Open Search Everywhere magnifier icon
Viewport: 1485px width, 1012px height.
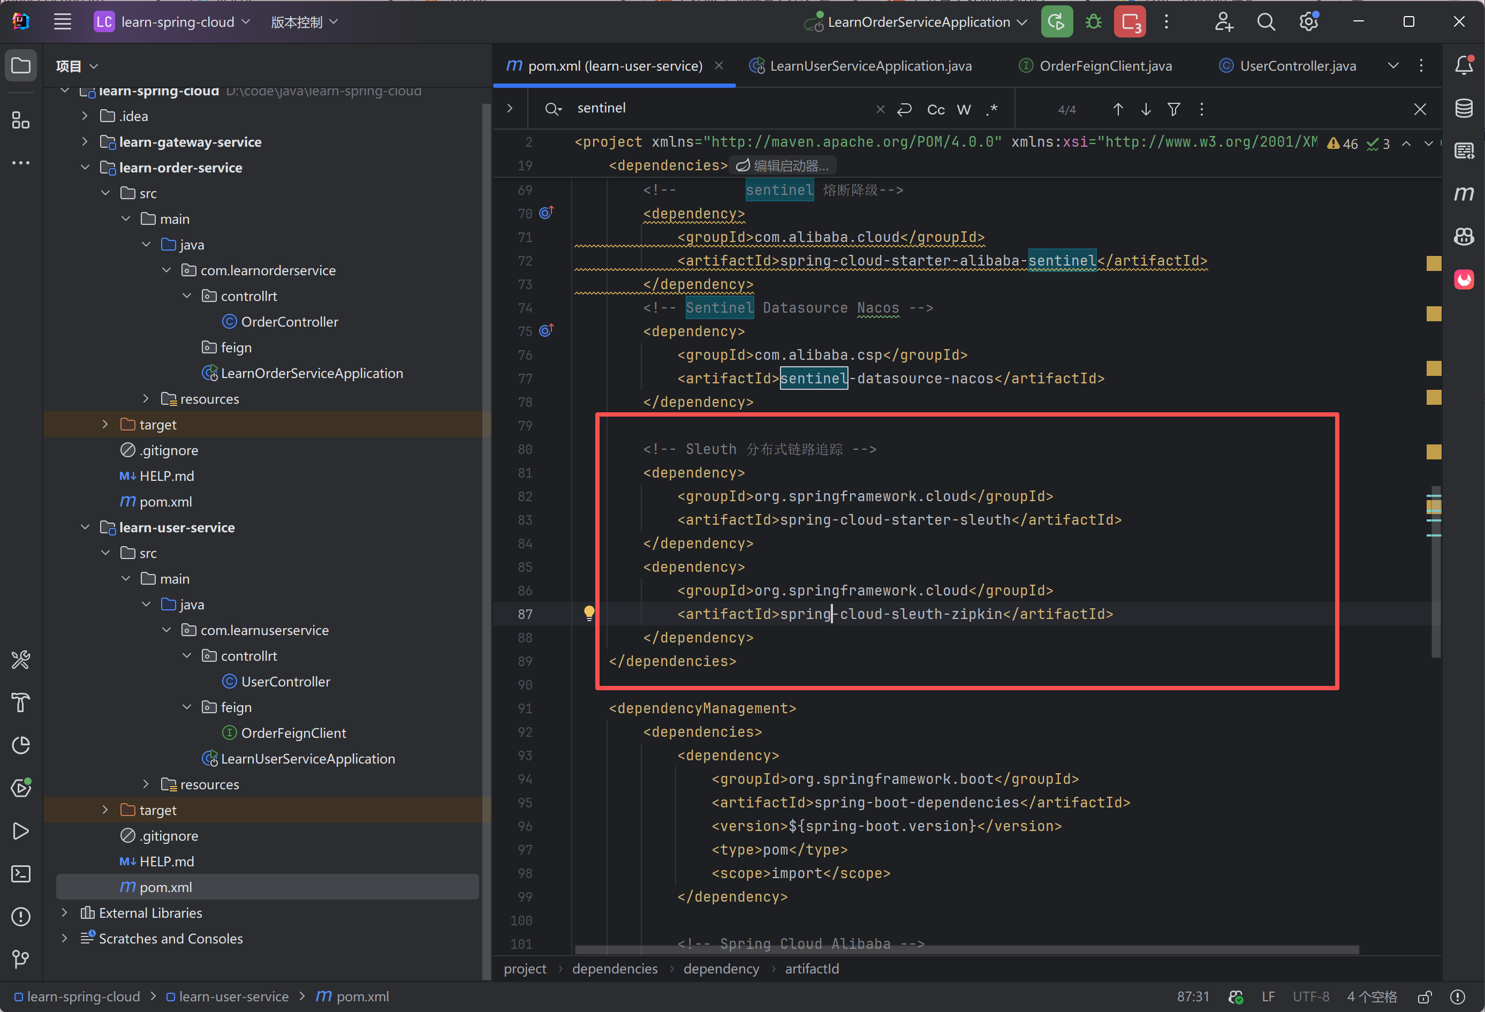pos(1266,22)
